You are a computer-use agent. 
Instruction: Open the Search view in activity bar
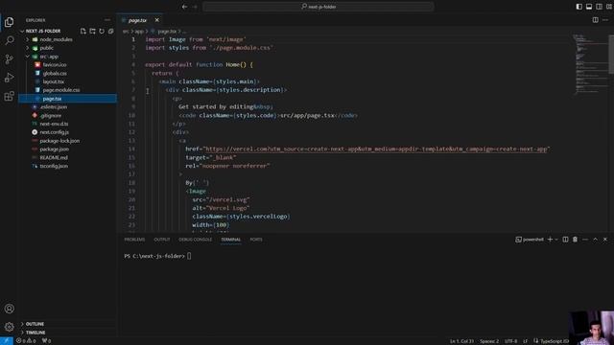tap(9, 40)
